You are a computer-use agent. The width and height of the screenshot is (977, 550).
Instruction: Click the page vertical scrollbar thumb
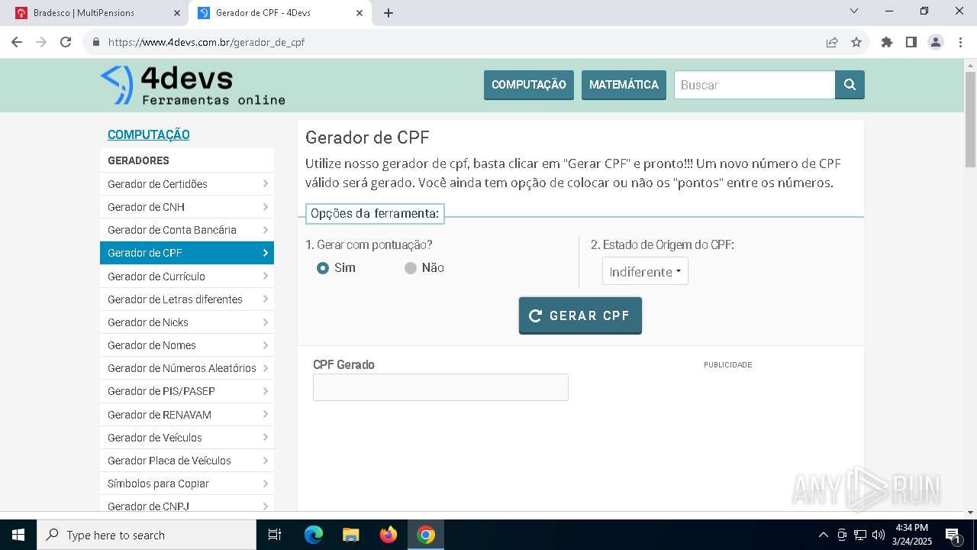[970, 119]
